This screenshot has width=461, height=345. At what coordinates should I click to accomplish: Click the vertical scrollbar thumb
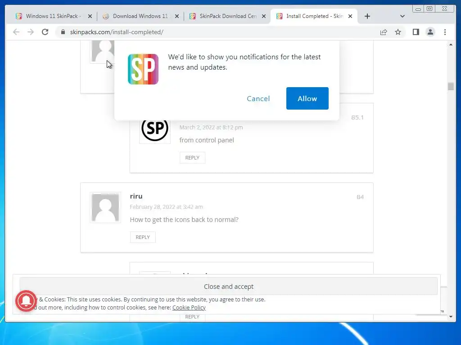tap(451, 86)
